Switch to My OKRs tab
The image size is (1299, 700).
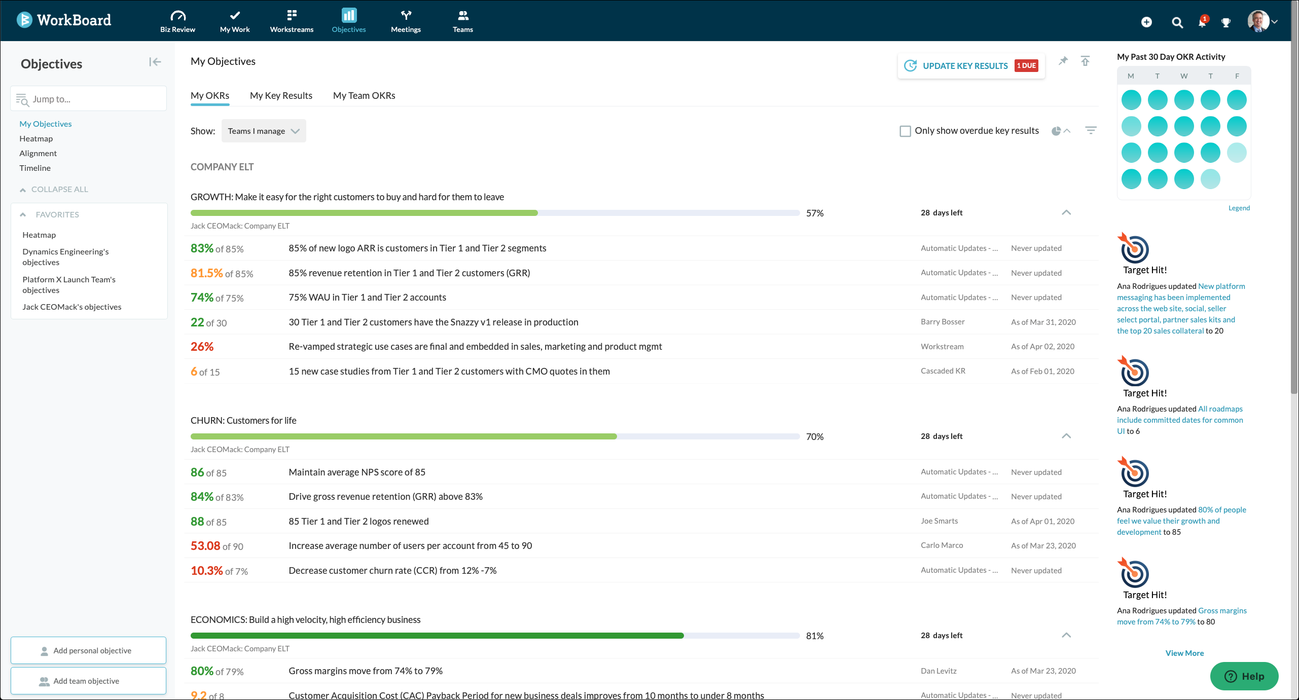210,95
